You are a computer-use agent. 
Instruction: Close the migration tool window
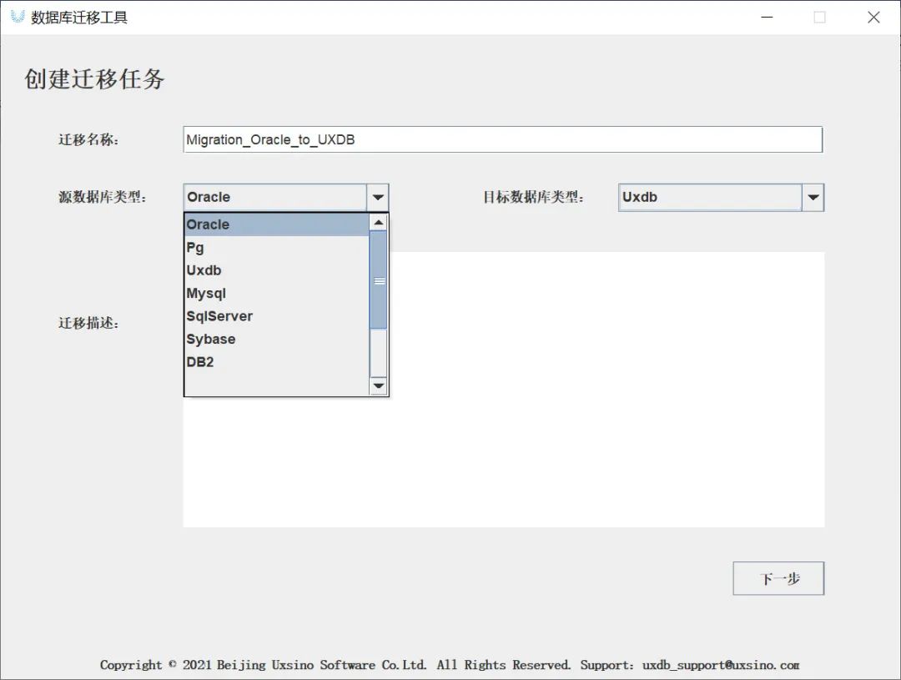(x=873, y=18)
